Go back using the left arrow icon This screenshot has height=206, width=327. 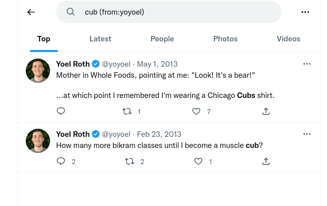coord(31,12)
